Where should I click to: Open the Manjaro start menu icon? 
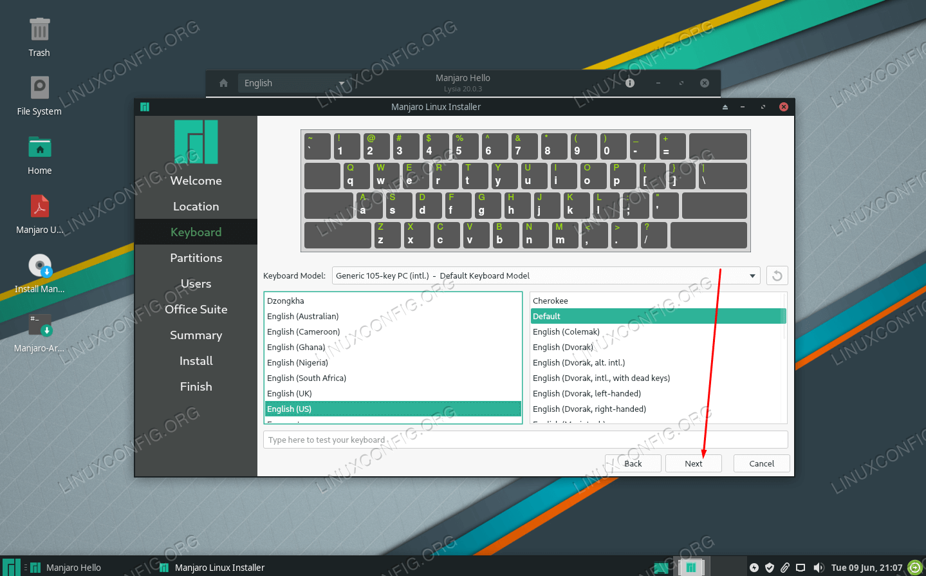coord(12,567)
